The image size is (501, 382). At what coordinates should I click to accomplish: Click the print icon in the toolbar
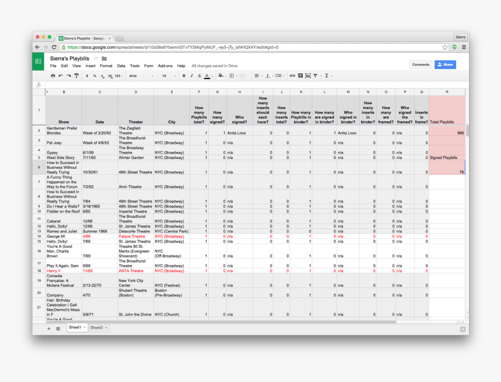tap(53, 76)
